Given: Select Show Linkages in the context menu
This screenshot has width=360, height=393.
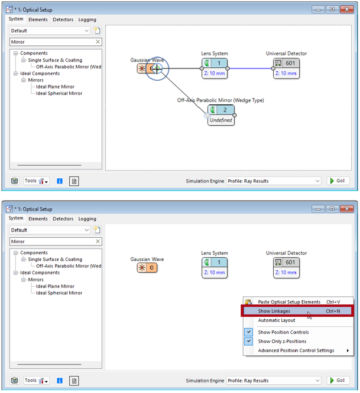Looking at the screenshot, I should pos(274,311).
